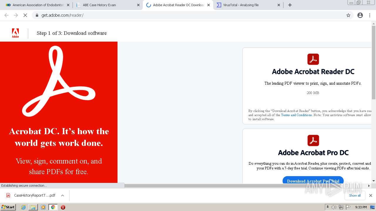This screenshot has width=376, height=211.
Task: Close the American Association of Endodontists tab
Action: tap(68, 5)
